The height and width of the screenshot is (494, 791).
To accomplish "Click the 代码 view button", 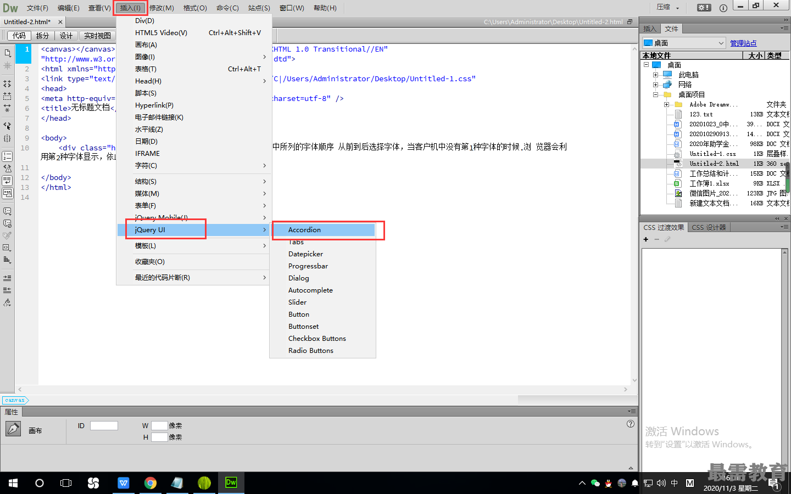I will tap(19, 36).
